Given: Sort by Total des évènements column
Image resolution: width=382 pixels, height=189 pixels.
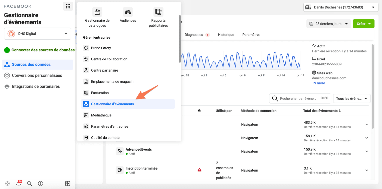Looking at the screenshot, I should pos(322,111).
